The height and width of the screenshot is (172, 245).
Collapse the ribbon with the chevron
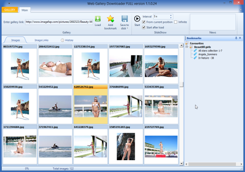click(240, 10)
